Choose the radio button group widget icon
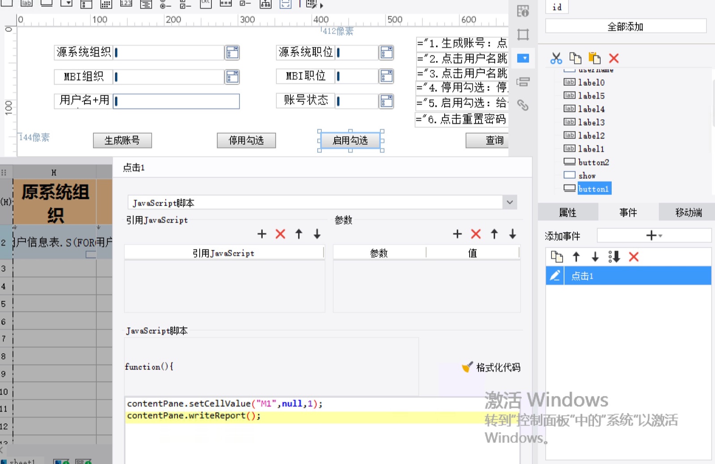 point(165,4)
